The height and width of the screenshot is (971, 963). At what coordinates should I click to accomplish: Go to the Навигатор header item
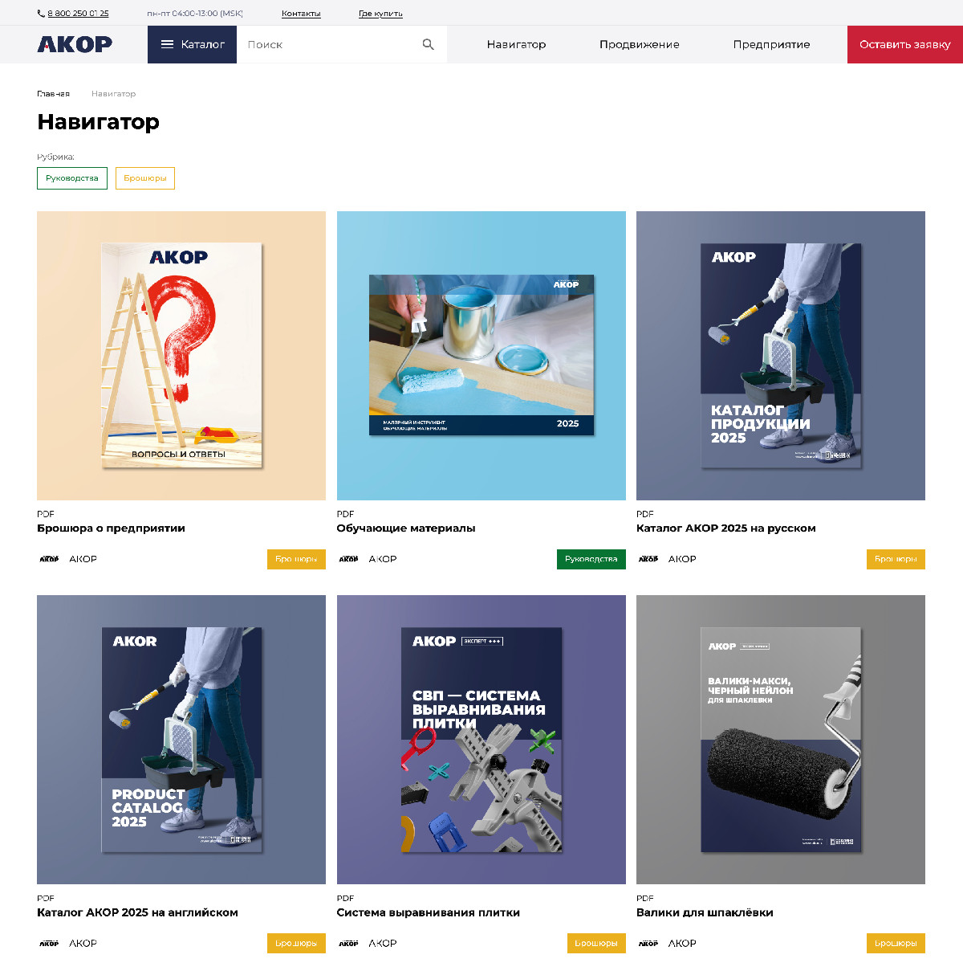click(516, 44)
